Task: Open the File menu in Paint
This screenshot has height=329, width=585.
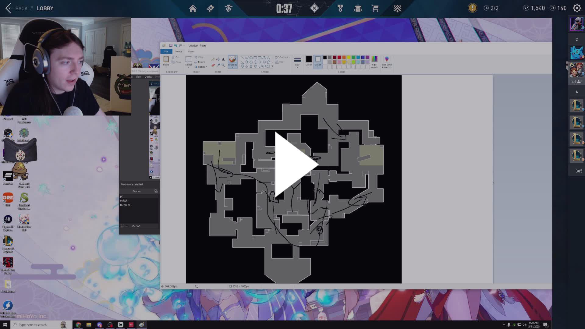Action: [x=166, y=51]
